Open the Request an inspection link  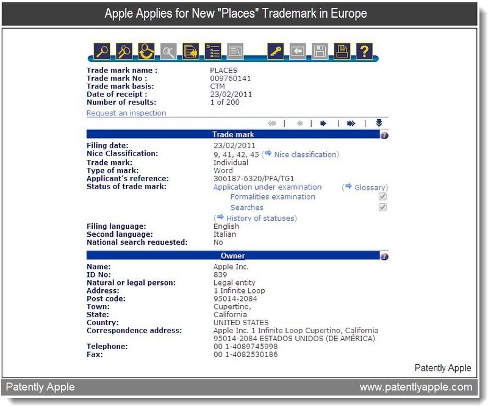126,113
